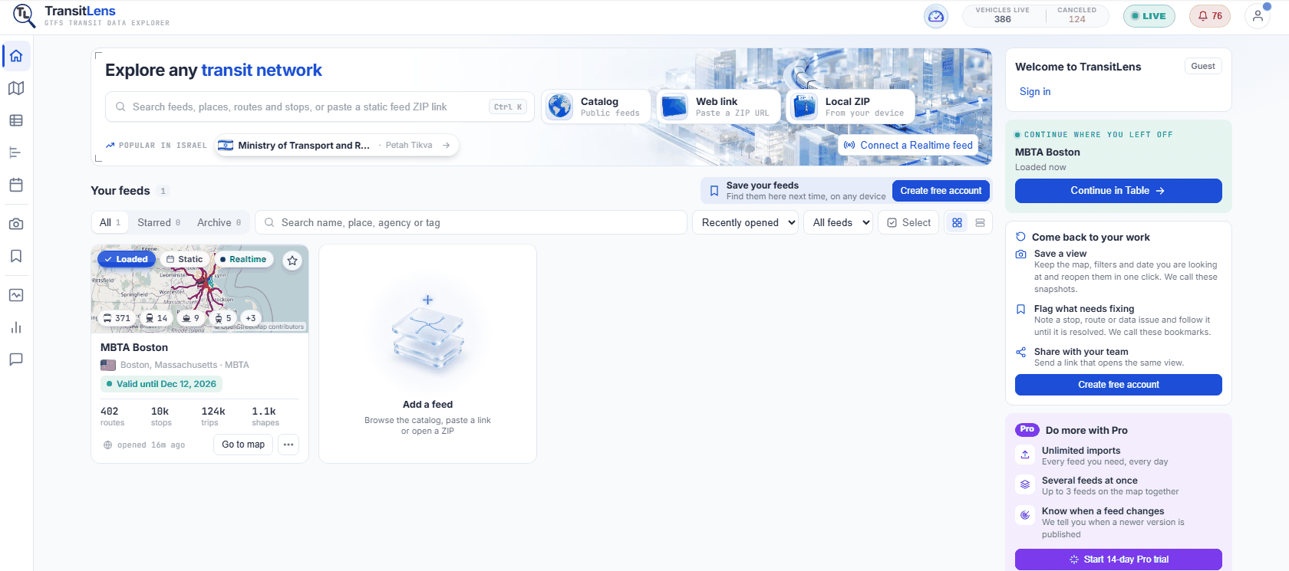Select the All feeds tab
Image resolution: width=1289 pixels, height=571 pixels.
click(x=110, y=222)
